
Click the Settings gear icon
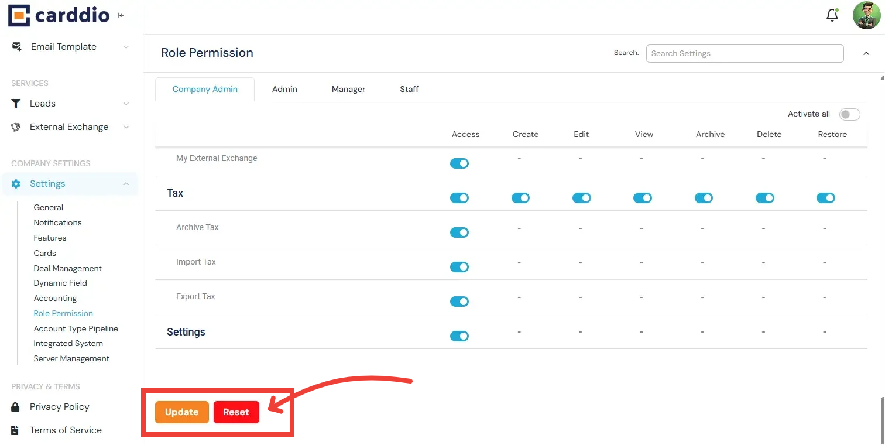16,184
